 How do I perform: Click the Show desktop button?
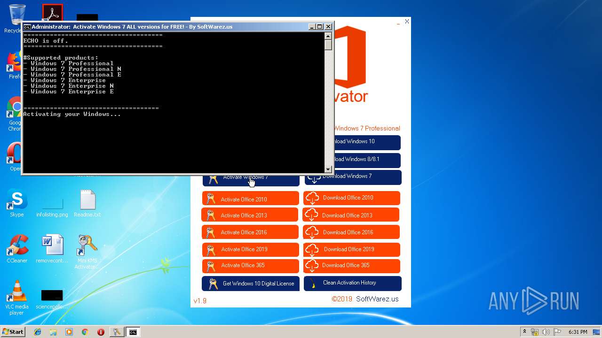(x=597, y=332)
